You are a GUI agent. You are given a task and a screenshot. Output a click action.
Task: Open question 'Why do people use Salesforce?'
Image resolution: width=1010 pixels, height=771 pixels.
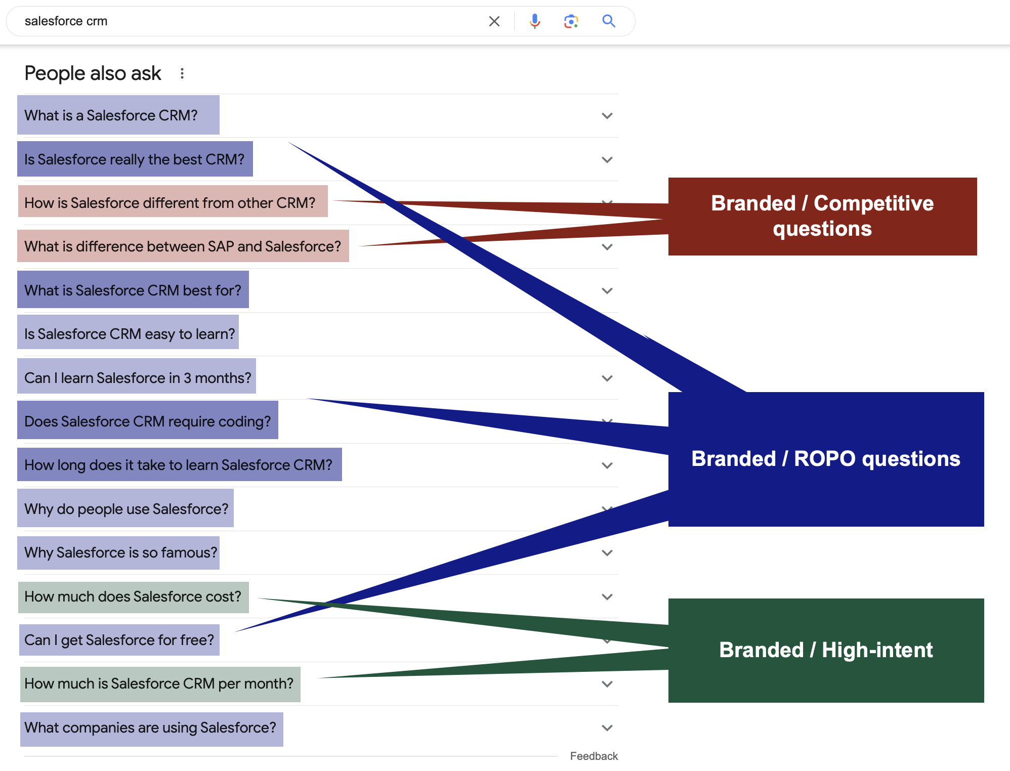(x=127, y=509)
